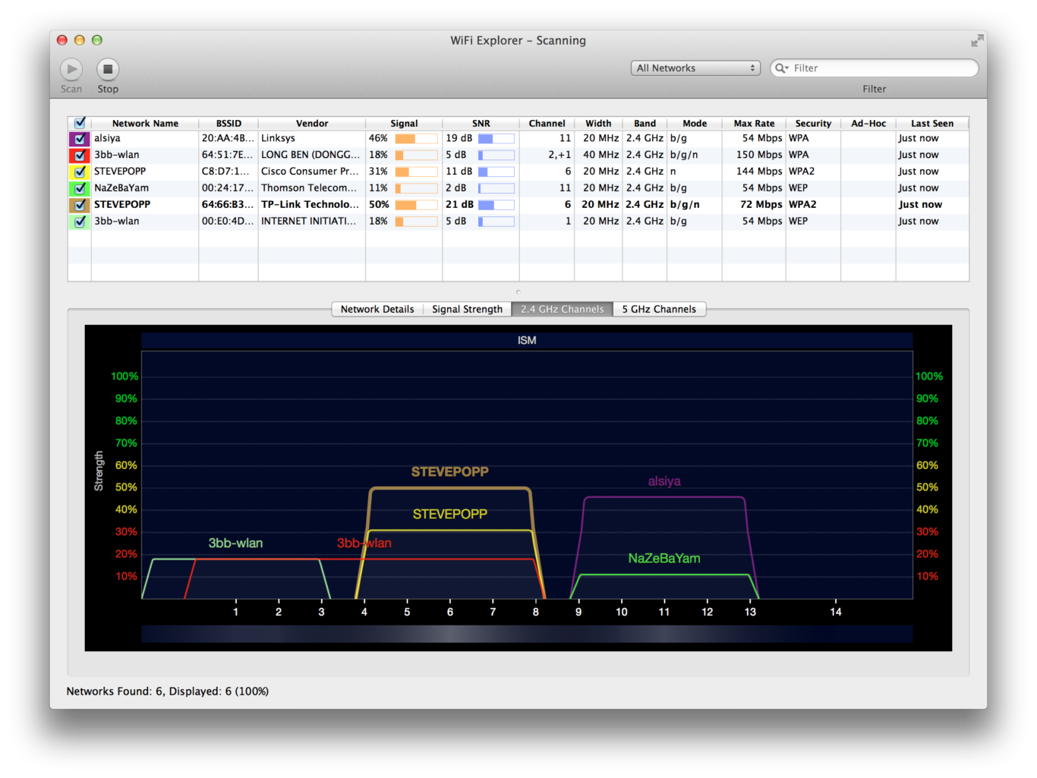Sort table by Network Name column
This screenshot has width=1037, height=778.
[x=145, y=124]
